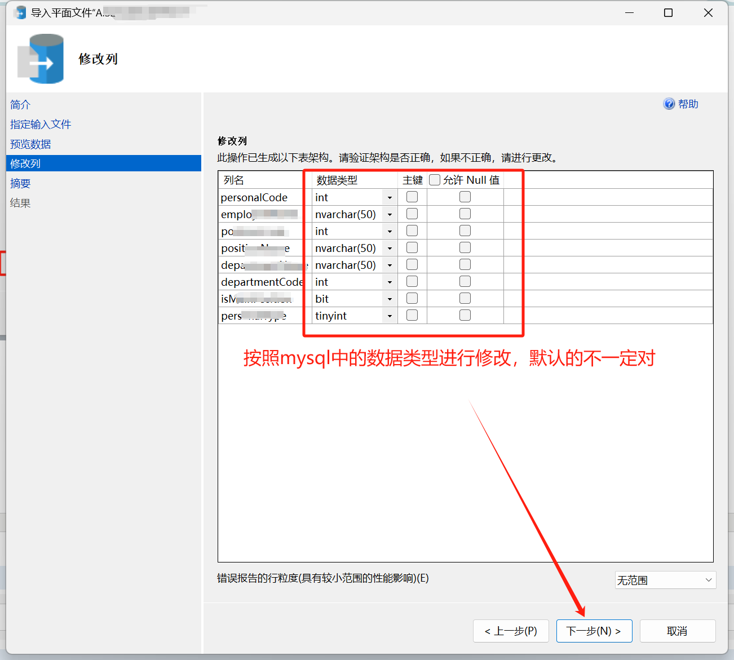Click the 主键 column header
Image resolution: width=734 pixels, height=660 pixels.
click(x=413, y=180)
